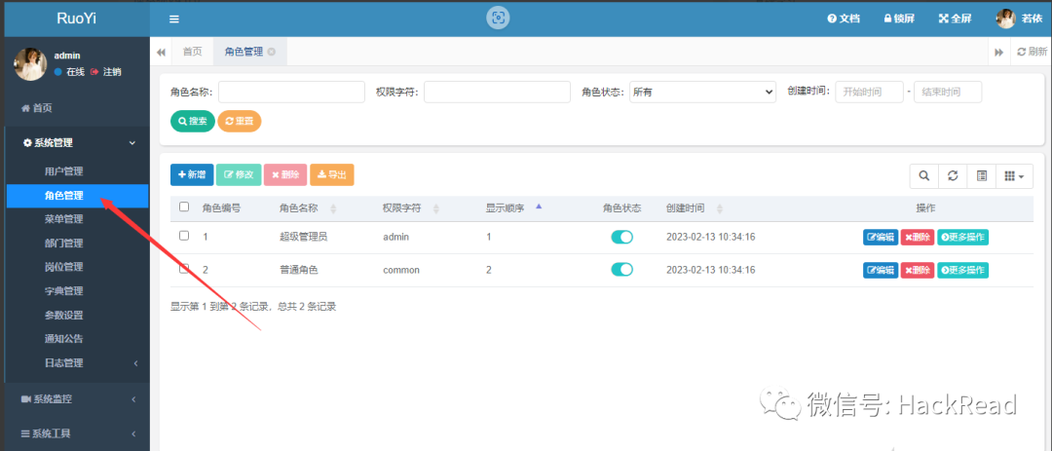The height and width of the screenshot is (451, 1052).
Task: Focus the 角色名称 input field
Action: 291,92
